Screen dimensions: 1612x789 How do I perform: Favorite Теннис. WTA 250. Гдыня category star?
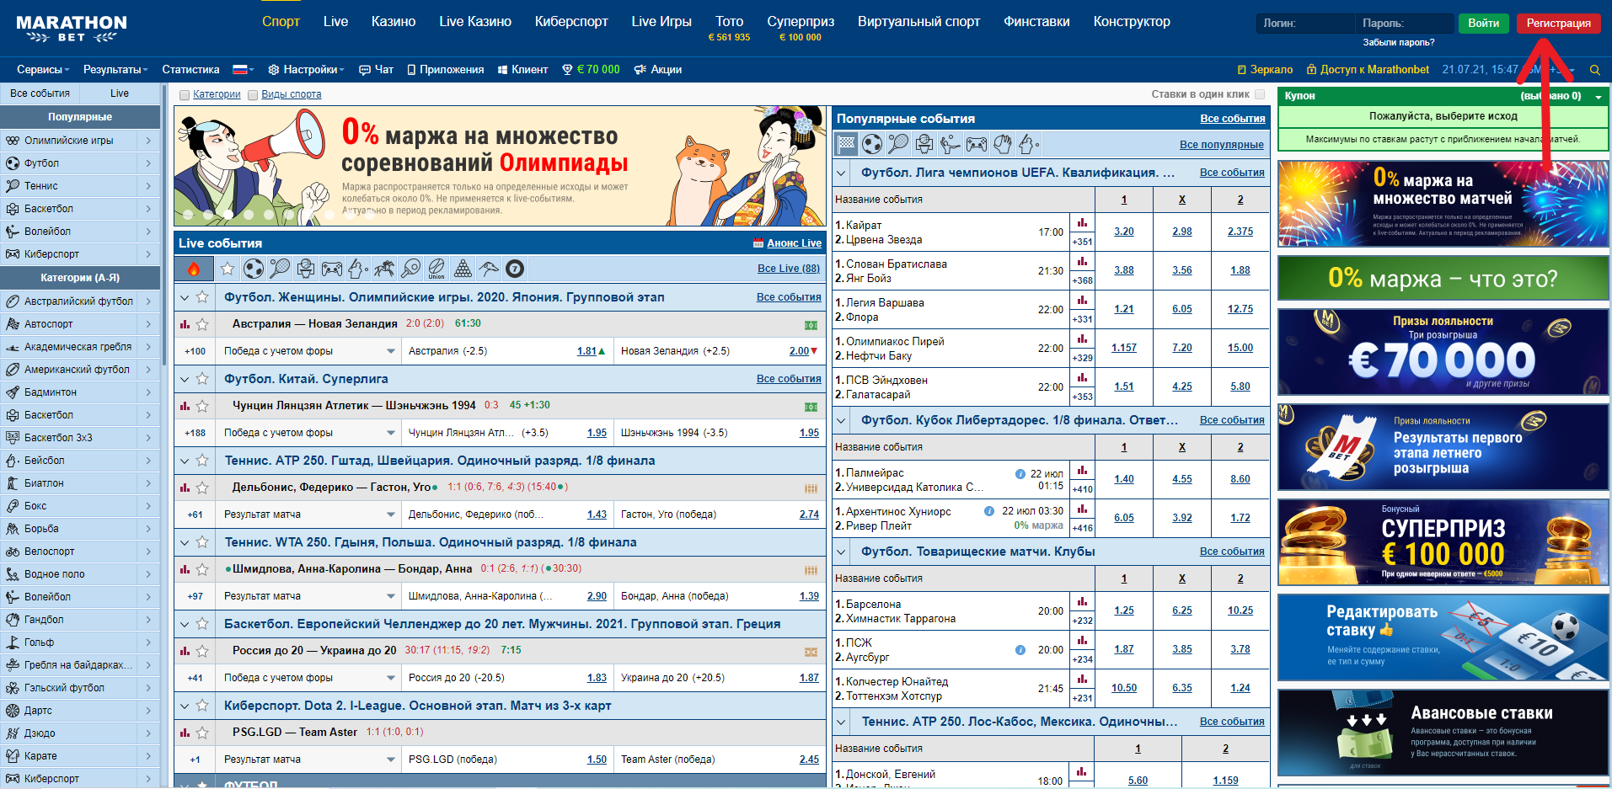[x=202, y=542]
